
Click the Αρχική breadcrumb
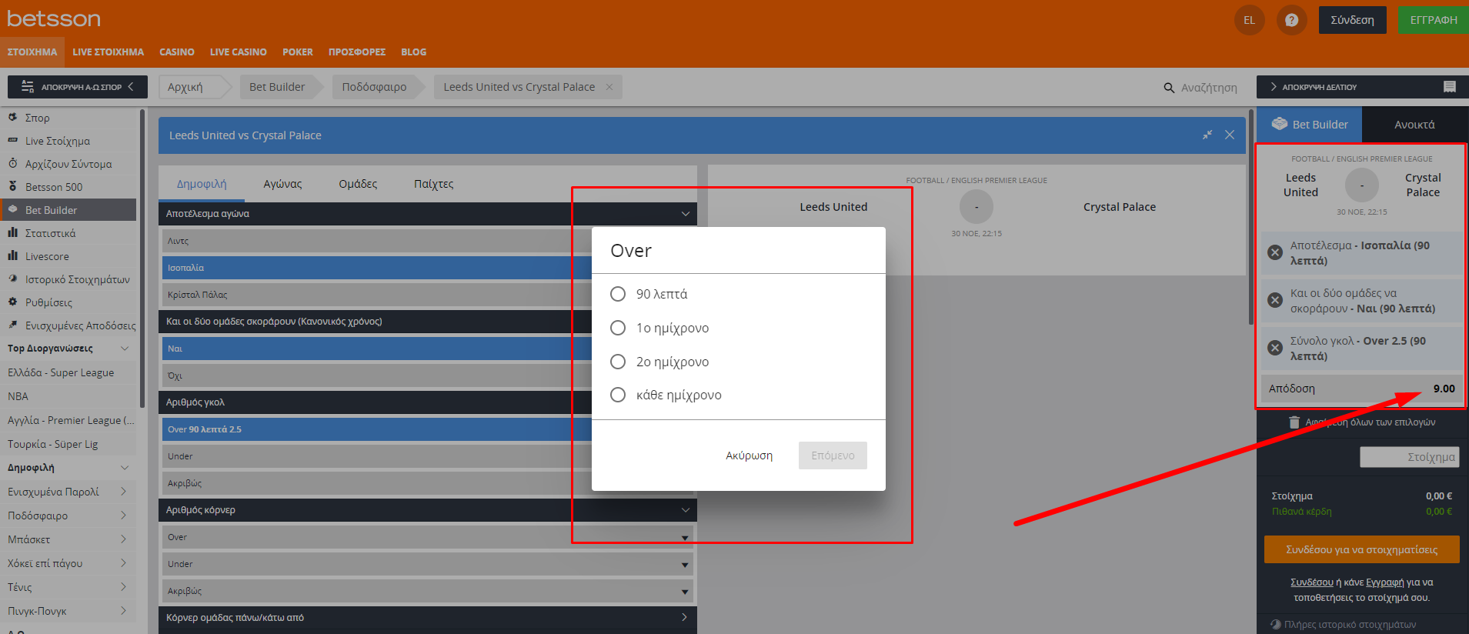tap(185, 87)
